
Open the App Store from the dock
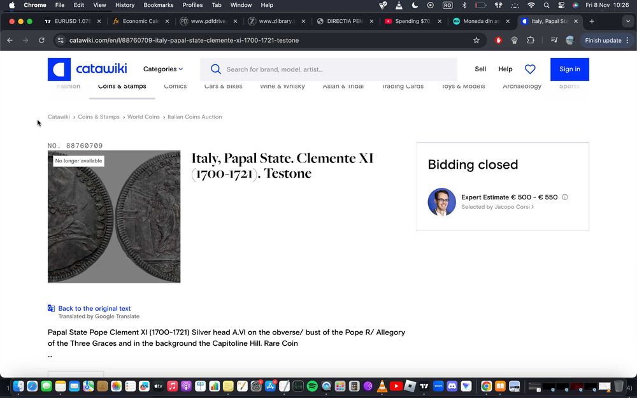(270, 386)
